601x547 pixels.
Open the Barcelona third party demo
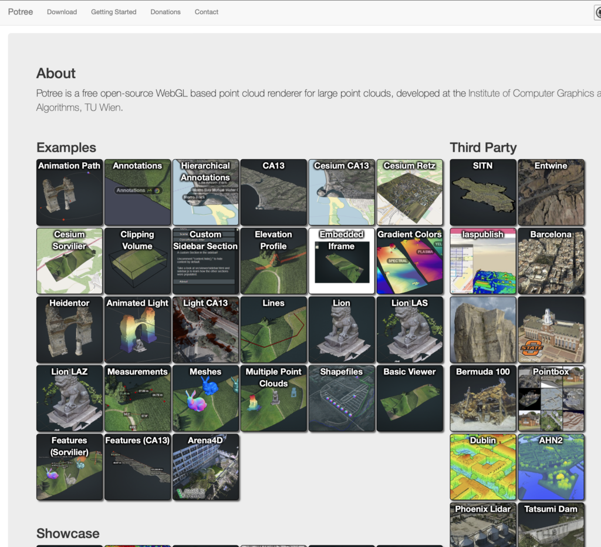[x=551, y=261]
